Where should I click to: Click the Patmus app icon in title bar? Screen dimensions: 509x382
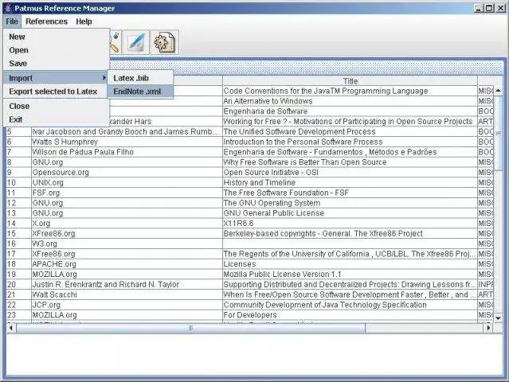pyautogui.click(x=8, y=8)
